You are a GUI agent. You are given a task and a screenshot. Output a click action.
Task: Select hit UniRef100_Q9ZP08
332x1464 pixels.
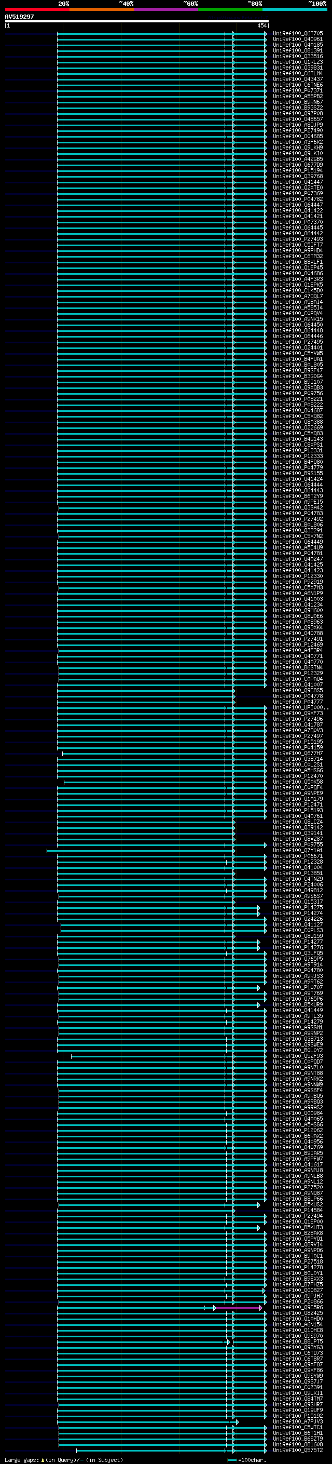[298, 113]
